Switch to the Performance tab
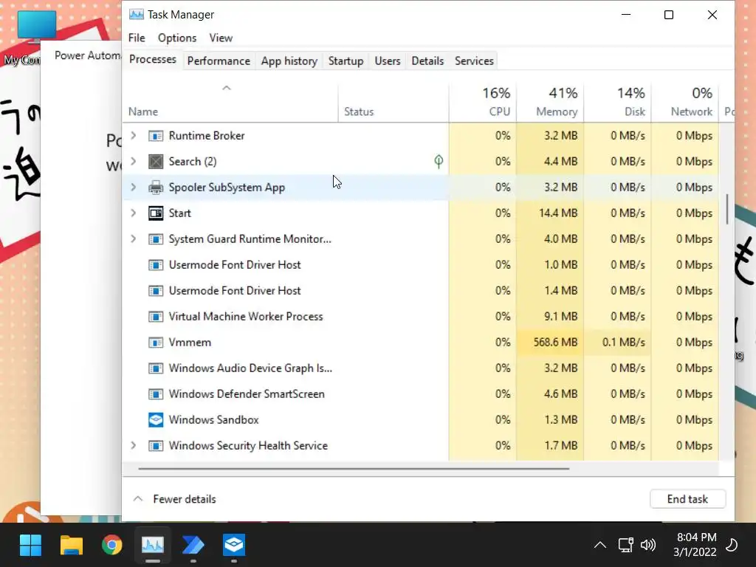Image resolution: width=756 pixels, height=567 pixels. (x=219, y=61)
